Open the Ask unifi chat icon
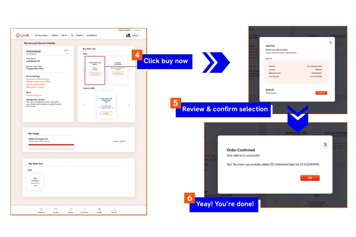The height and width of the screenshot is (237, 356). (x=114, y=209)
